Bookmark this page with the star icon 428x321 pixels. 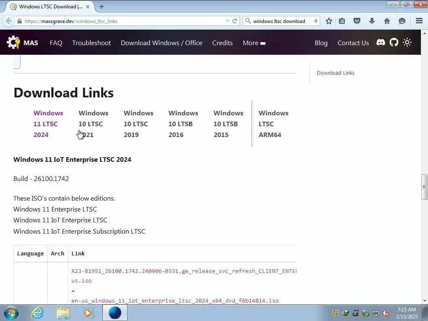pyautogui.click(x=329, y=21)
